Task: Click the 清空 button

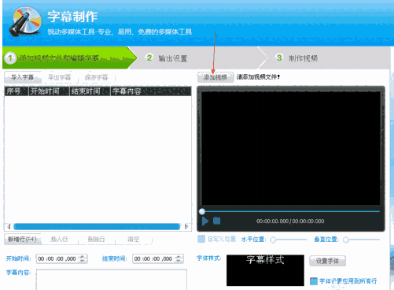Action: point(134,240)
